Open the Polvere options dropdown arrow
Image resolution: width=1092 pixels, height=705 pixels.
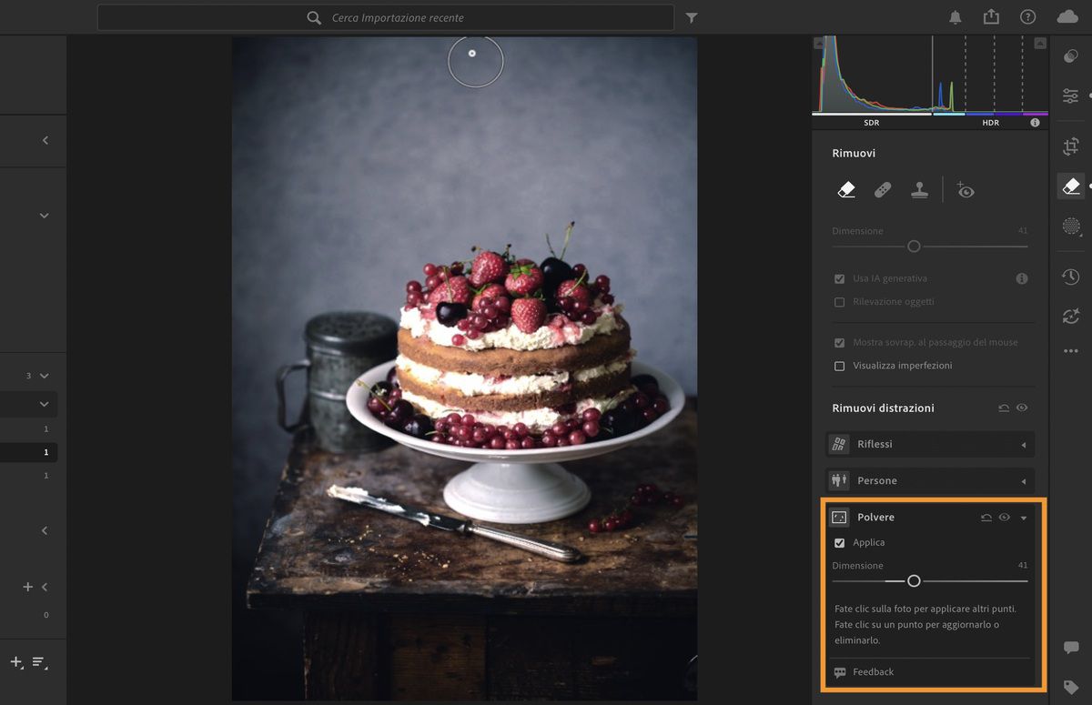(x=1023, y=517)
